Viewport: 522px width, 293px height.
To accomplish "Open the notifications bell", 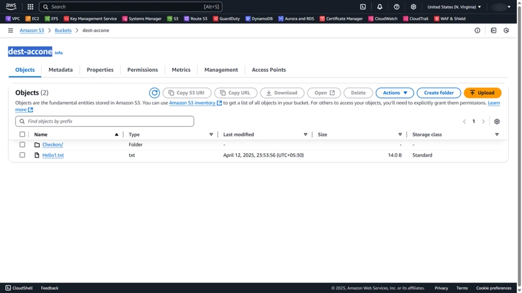I will coord(380,7).
